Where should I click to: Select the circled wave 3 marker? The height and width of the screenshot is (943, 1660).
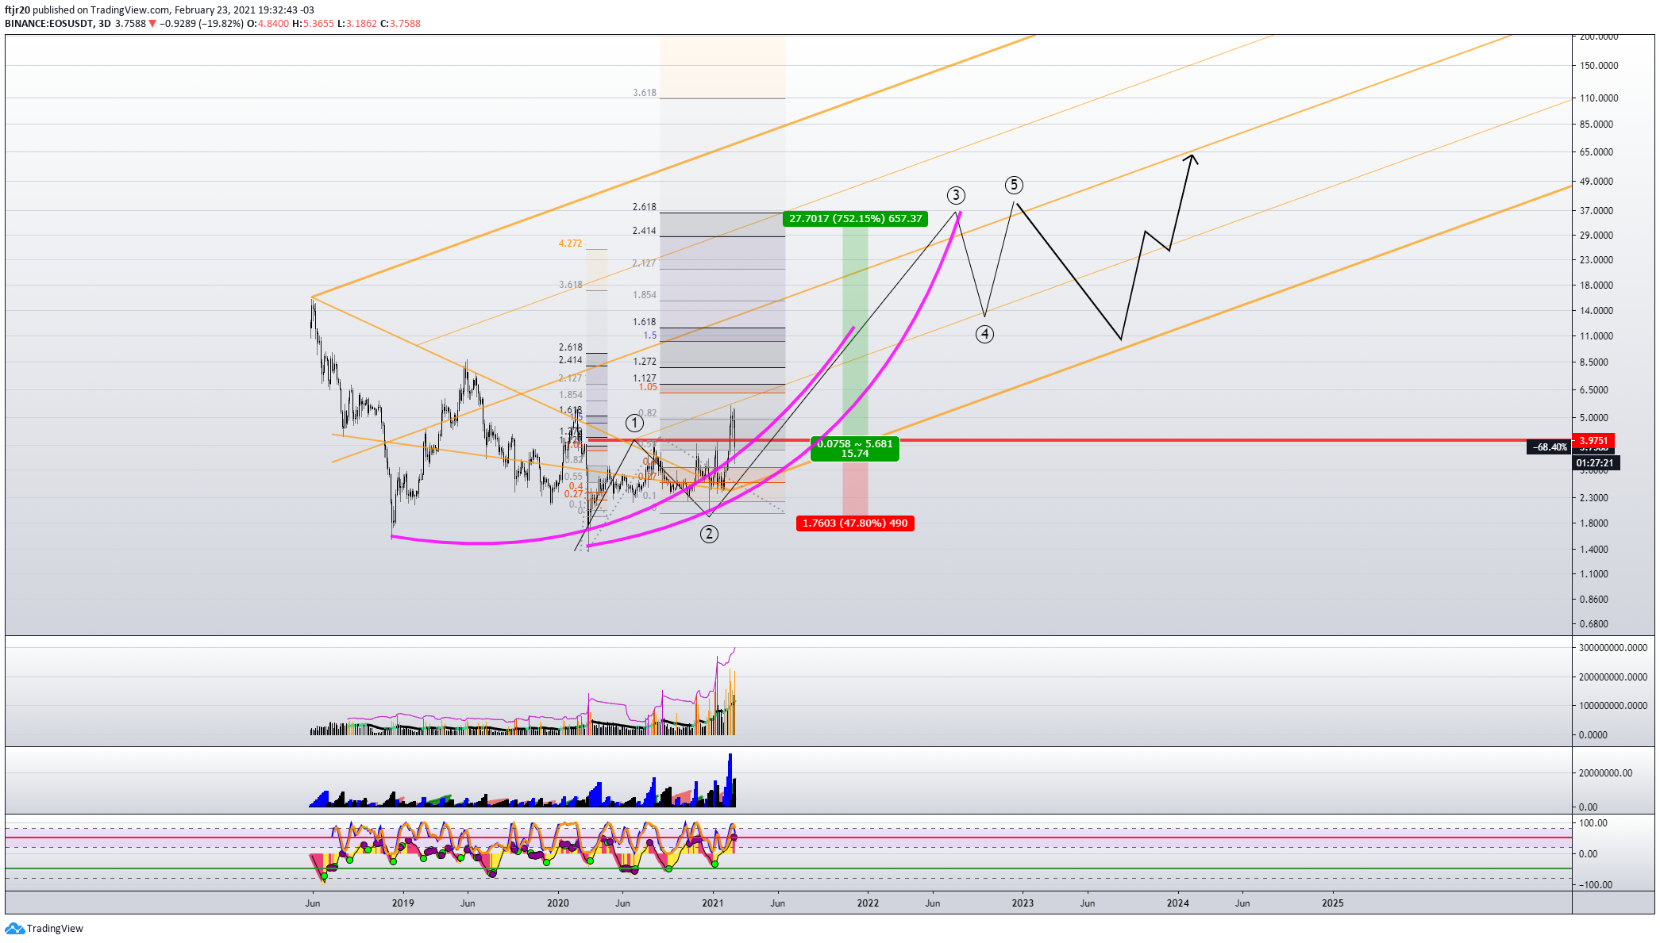pos(956,195)
